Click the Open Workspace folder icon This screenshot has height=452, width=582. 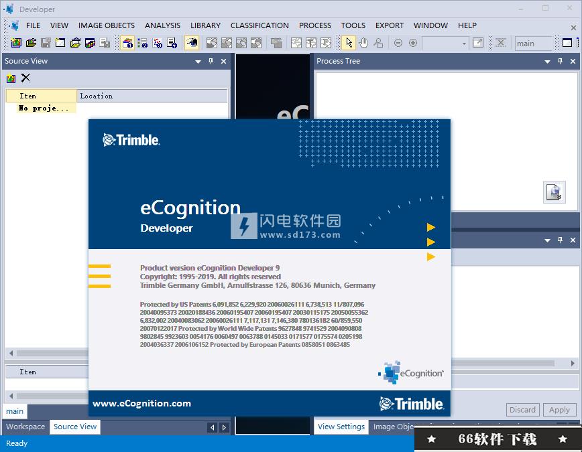click(75, 43)
